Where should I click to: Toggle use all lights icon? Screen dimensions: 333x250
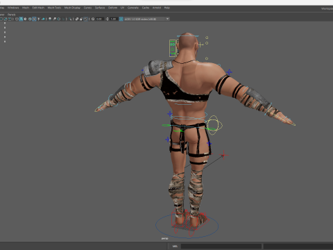pyautogui.click(x=39, y=19)
